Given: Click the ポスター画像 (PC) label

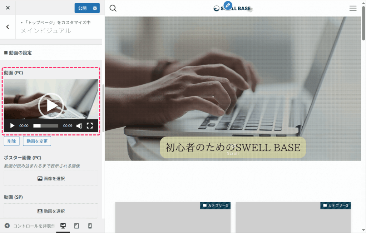Looking at the screenshot, I should coord(23,158).
